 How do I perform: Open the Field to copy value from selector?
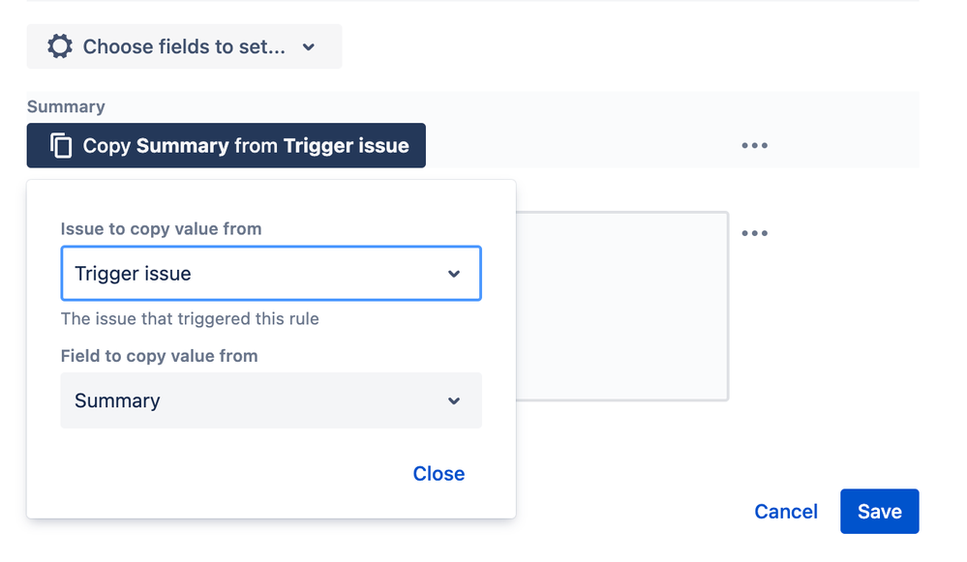click(271, 400)
